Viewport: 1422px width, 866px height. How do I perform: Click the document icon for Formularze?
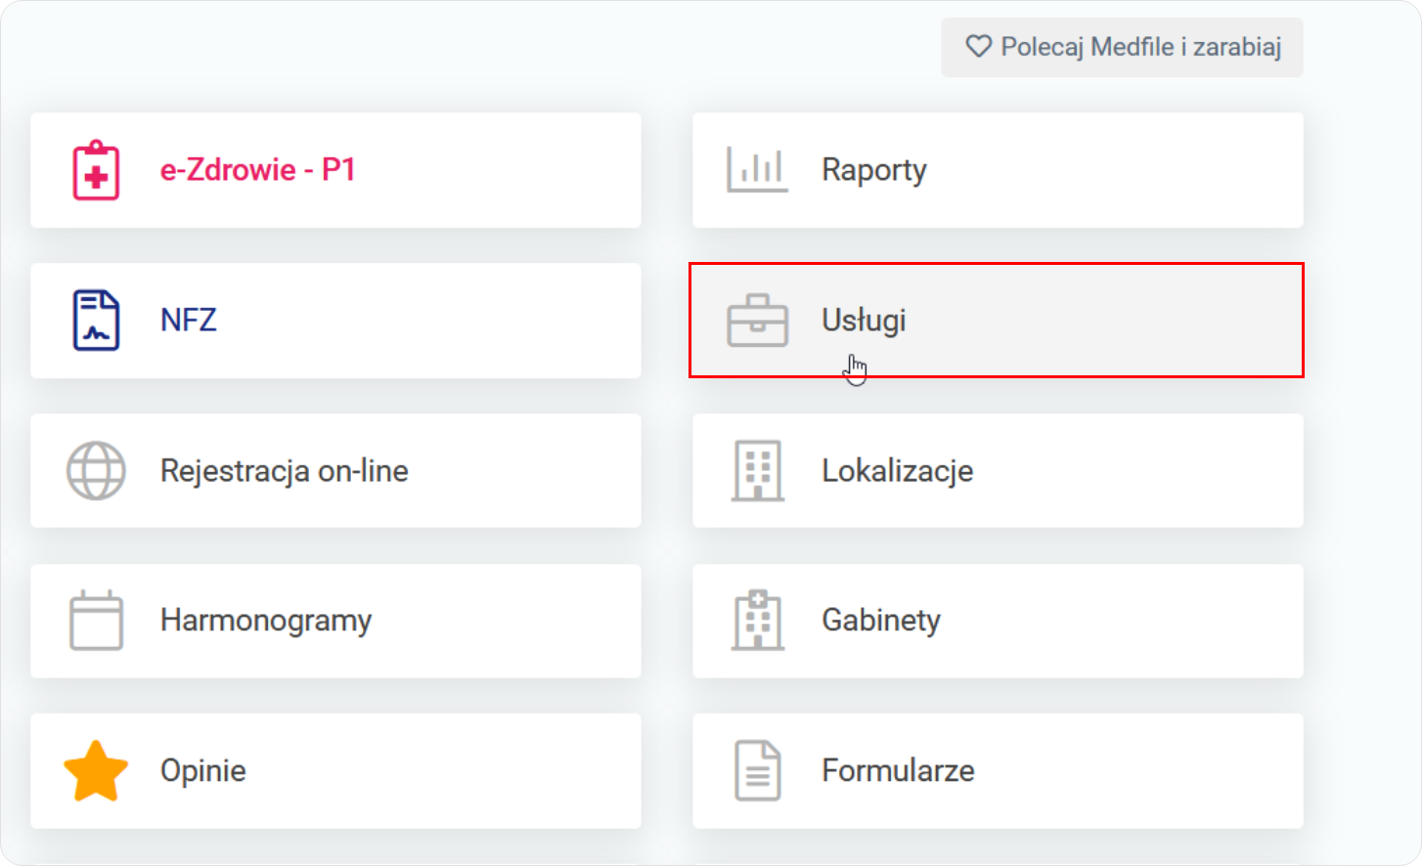[x=757, y=771]
